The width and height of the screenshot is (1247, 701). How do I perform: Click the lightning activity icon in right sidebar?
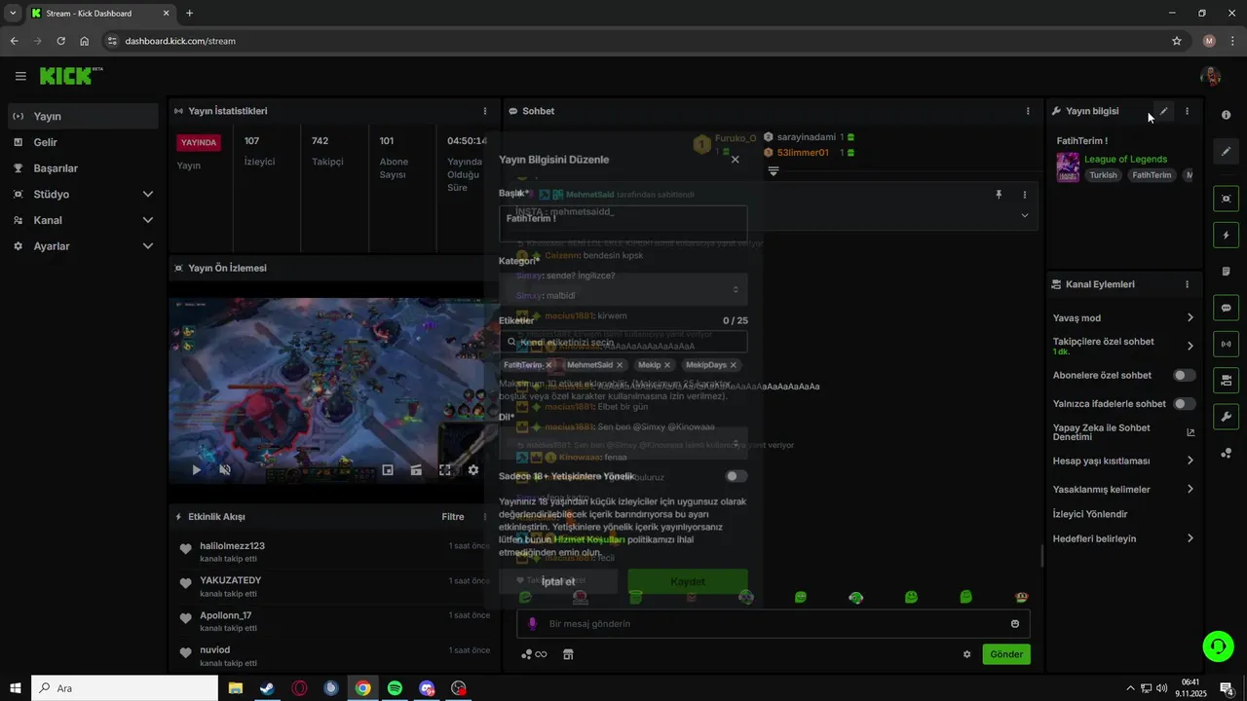click(x=1226, y=235)
